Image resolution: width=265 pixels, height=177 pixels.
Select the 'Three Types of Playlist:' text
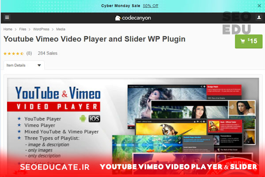pos(52,138)
